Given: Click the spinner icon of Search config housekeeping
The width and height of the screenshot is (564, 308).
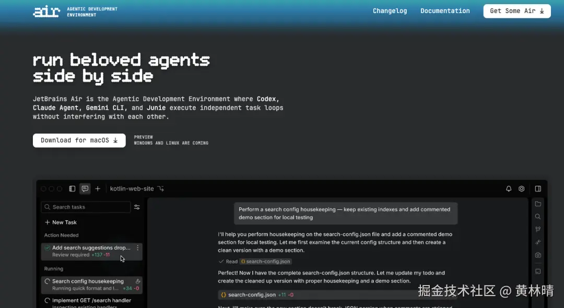Looking at the screenshot, I should tap(47, 281).
